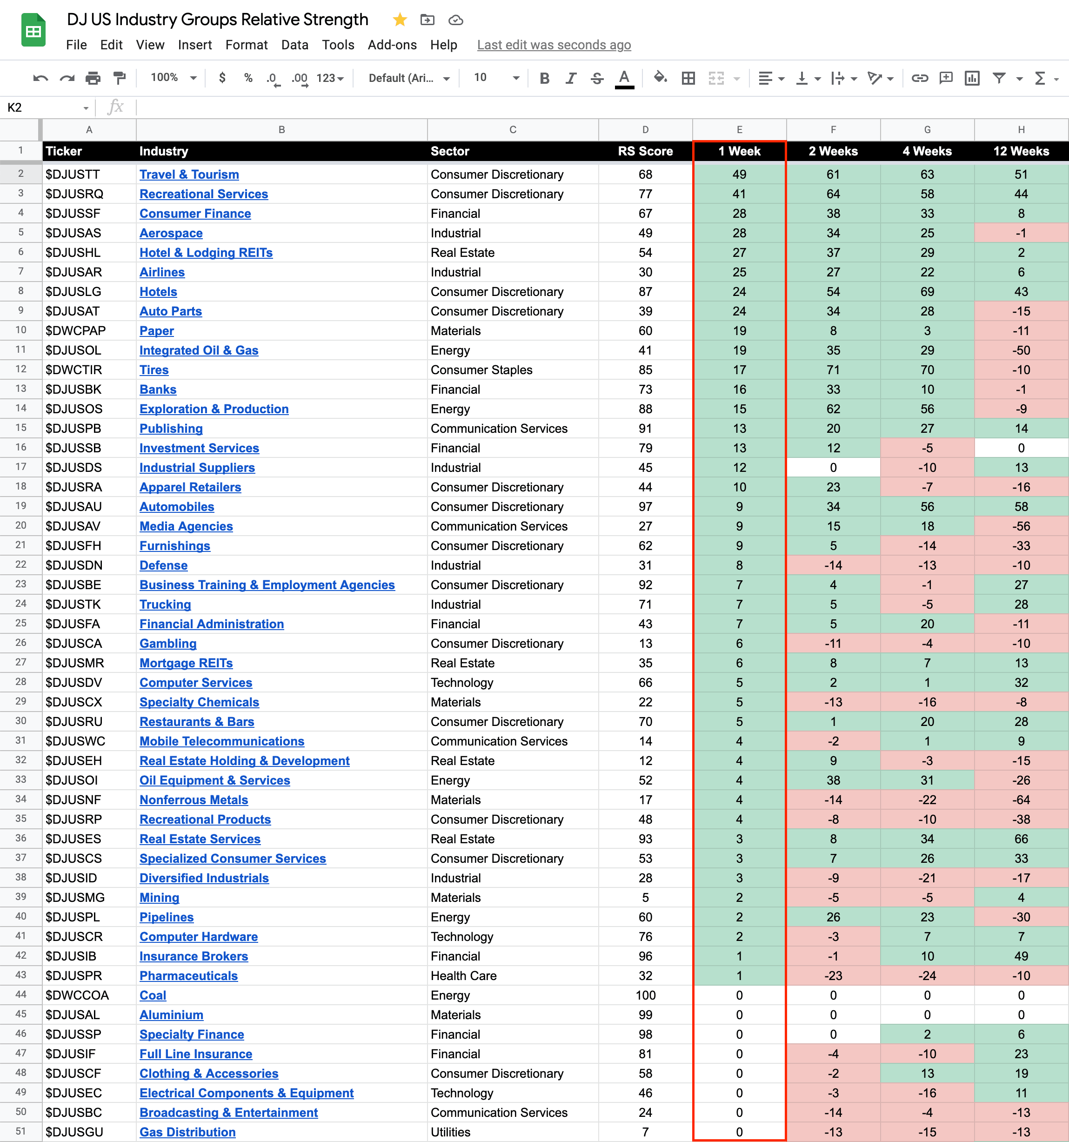Viewport: 1069px width, 1142px height.
Task: Toggle Strikethrough formatting
Action: pos(597,78)
